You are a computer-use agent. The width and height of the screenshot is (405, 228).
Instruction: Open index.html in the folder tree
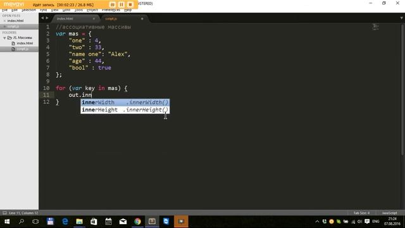pyautogui.click(x=25, y=43)
